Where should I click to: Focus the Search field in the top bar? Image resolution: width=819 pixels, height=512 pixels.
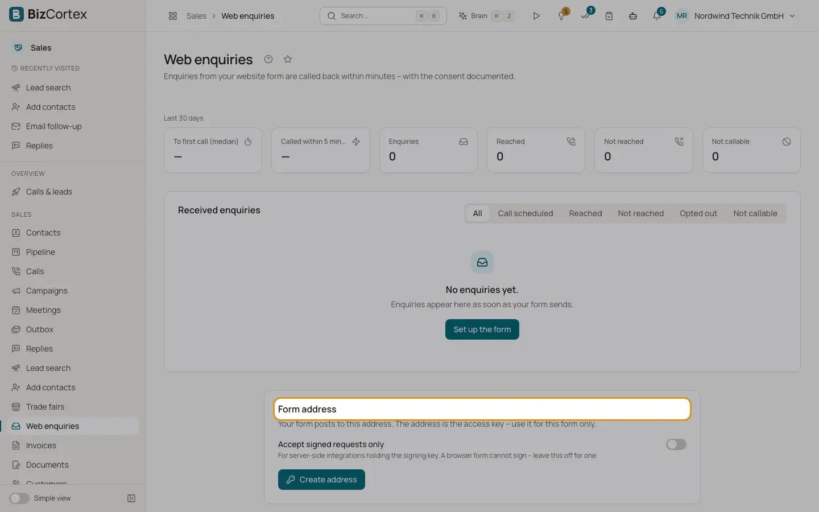pyautogui.click(x=383, y=16)
